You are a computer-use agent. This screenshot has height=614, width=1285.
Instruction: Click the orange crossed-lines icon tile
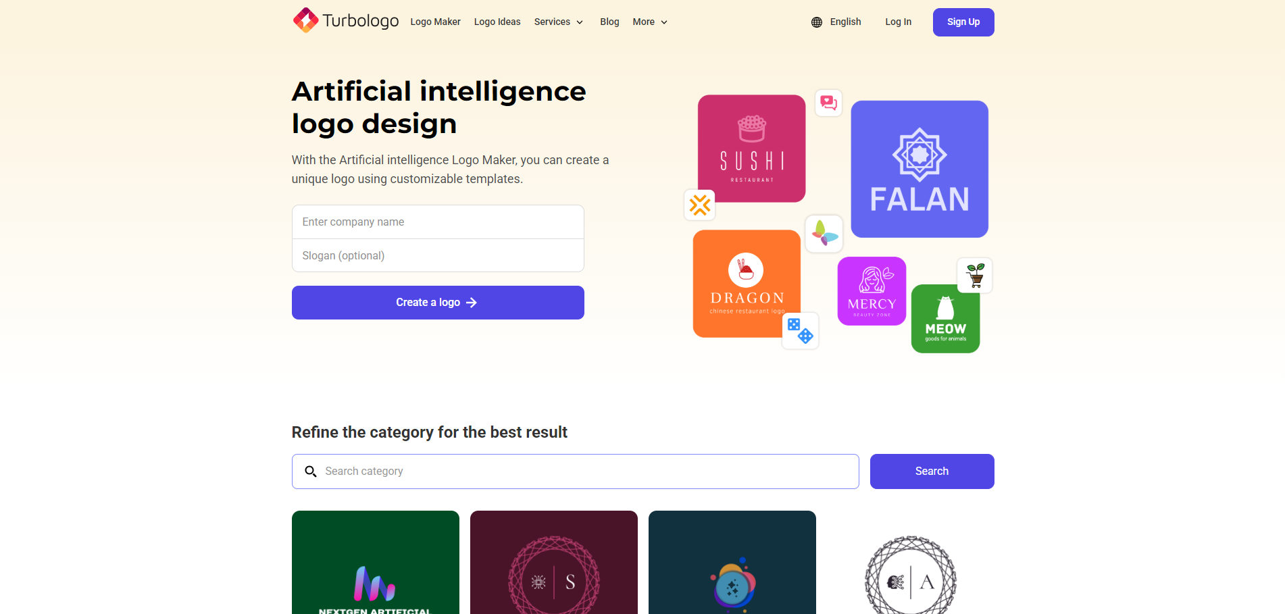(700, 205)
